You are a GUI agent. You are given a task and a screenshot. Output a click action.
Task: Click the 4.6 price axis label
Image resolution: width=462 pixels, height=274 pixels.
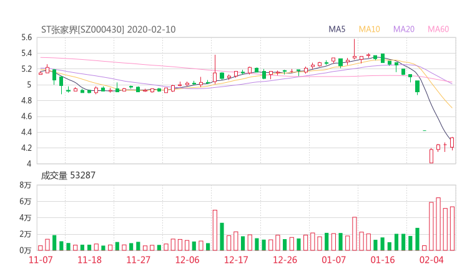26,116
